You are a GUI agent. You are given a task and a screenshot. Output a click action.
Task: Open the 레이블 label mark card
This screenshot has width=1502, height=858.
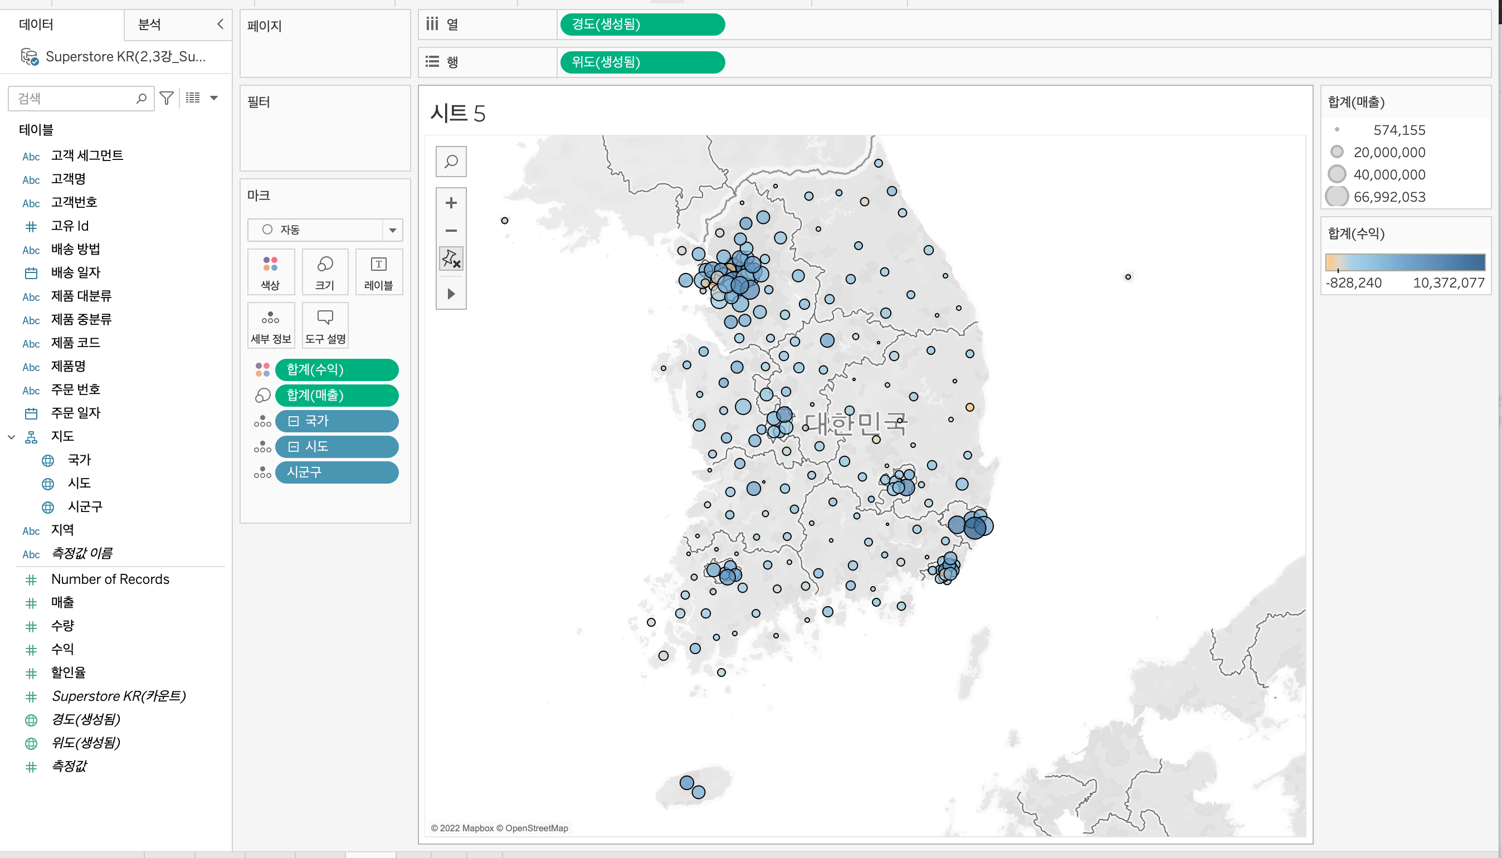pos(378,272)
